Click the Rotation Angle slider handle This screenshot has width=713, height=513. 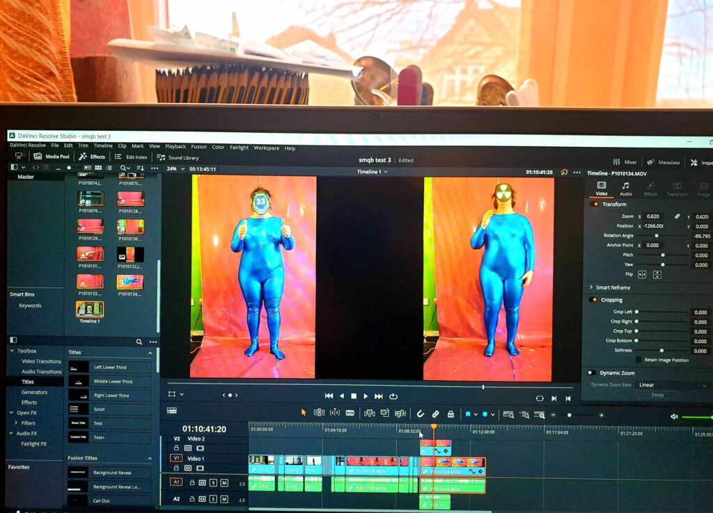pyautogui.click(x=657, y=236)
